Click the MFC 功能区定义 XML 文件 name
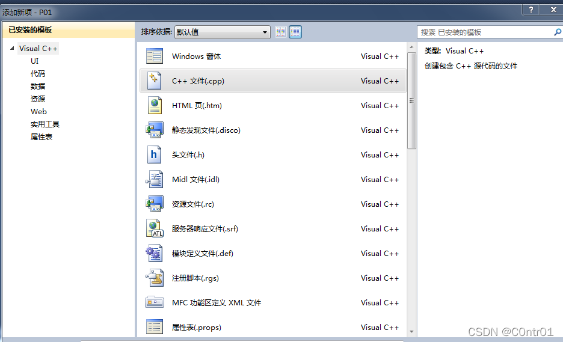Screen dimensions: 563x342 (217, 303)
